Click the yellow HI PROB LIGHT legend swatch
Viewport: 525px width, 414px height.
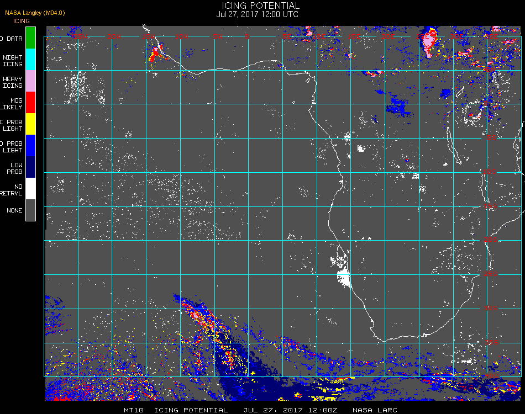[x=30, y=124]
